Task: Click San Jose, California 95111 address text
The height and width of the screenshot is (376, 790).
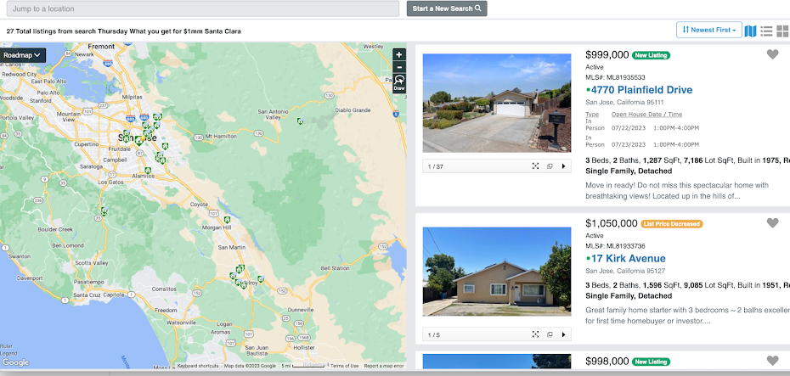Action: coord(624,102)
